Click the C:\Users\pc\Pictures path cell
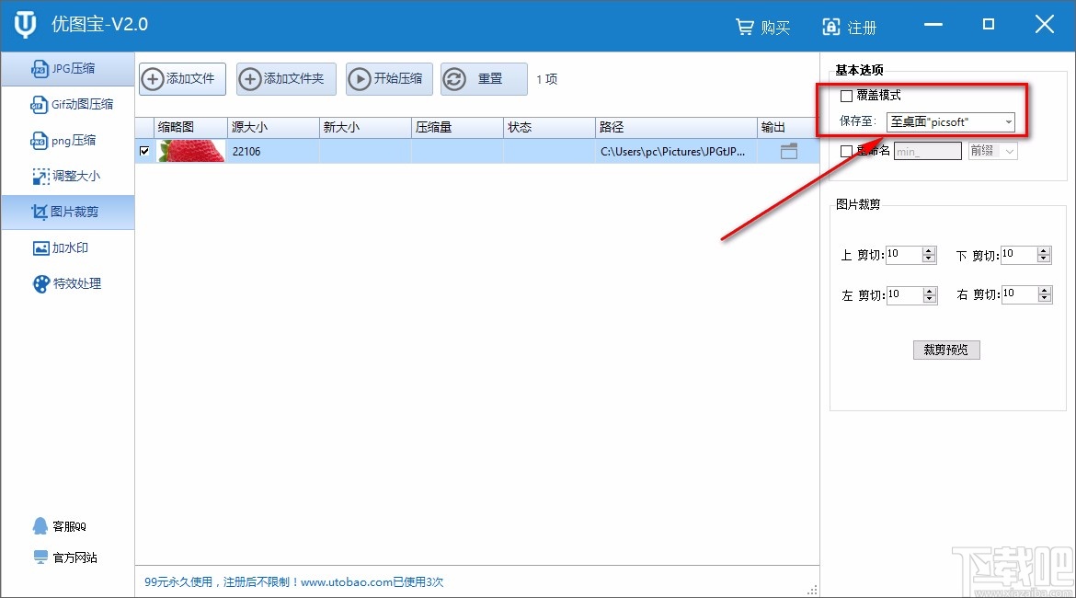The height and width of the screenshot is (598, 1076). (676, 151)
